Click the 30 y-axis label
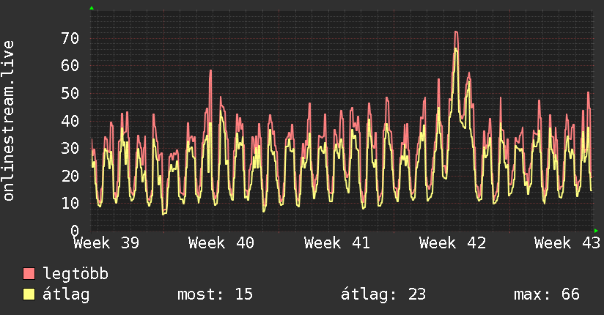Screen dimensions: 604x315 (70, 148)
